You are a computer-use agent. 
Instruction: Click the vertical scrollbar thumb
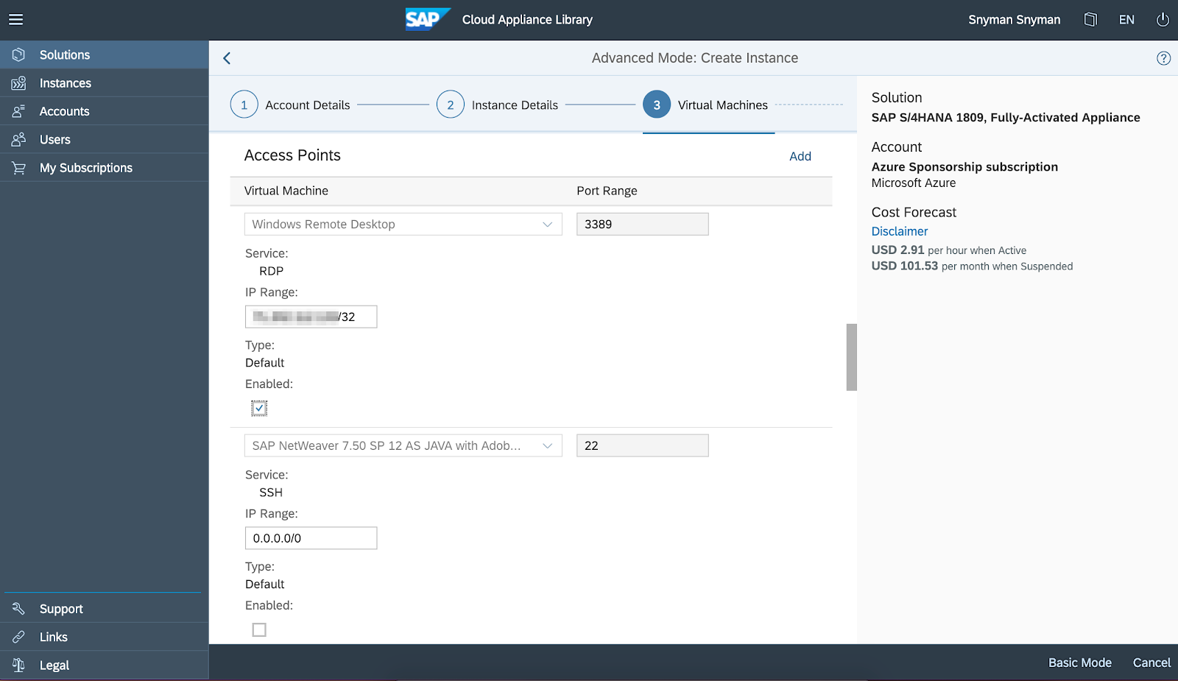point(852,357)
